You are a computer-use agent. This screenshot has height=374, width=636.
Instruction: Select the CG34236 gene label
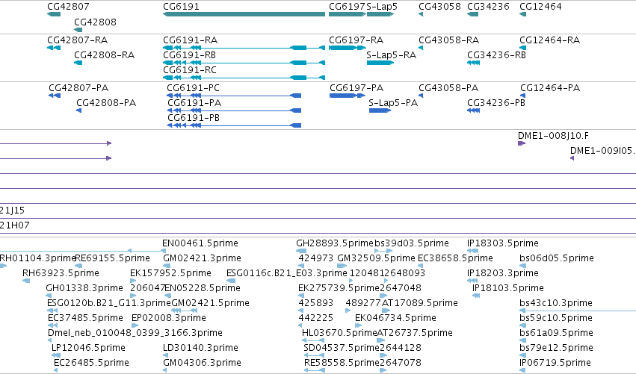tap(488, 7)
